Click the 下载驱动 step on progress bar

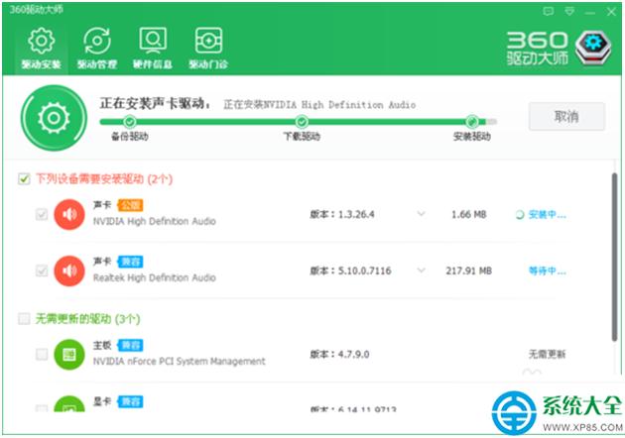[302, 122]
